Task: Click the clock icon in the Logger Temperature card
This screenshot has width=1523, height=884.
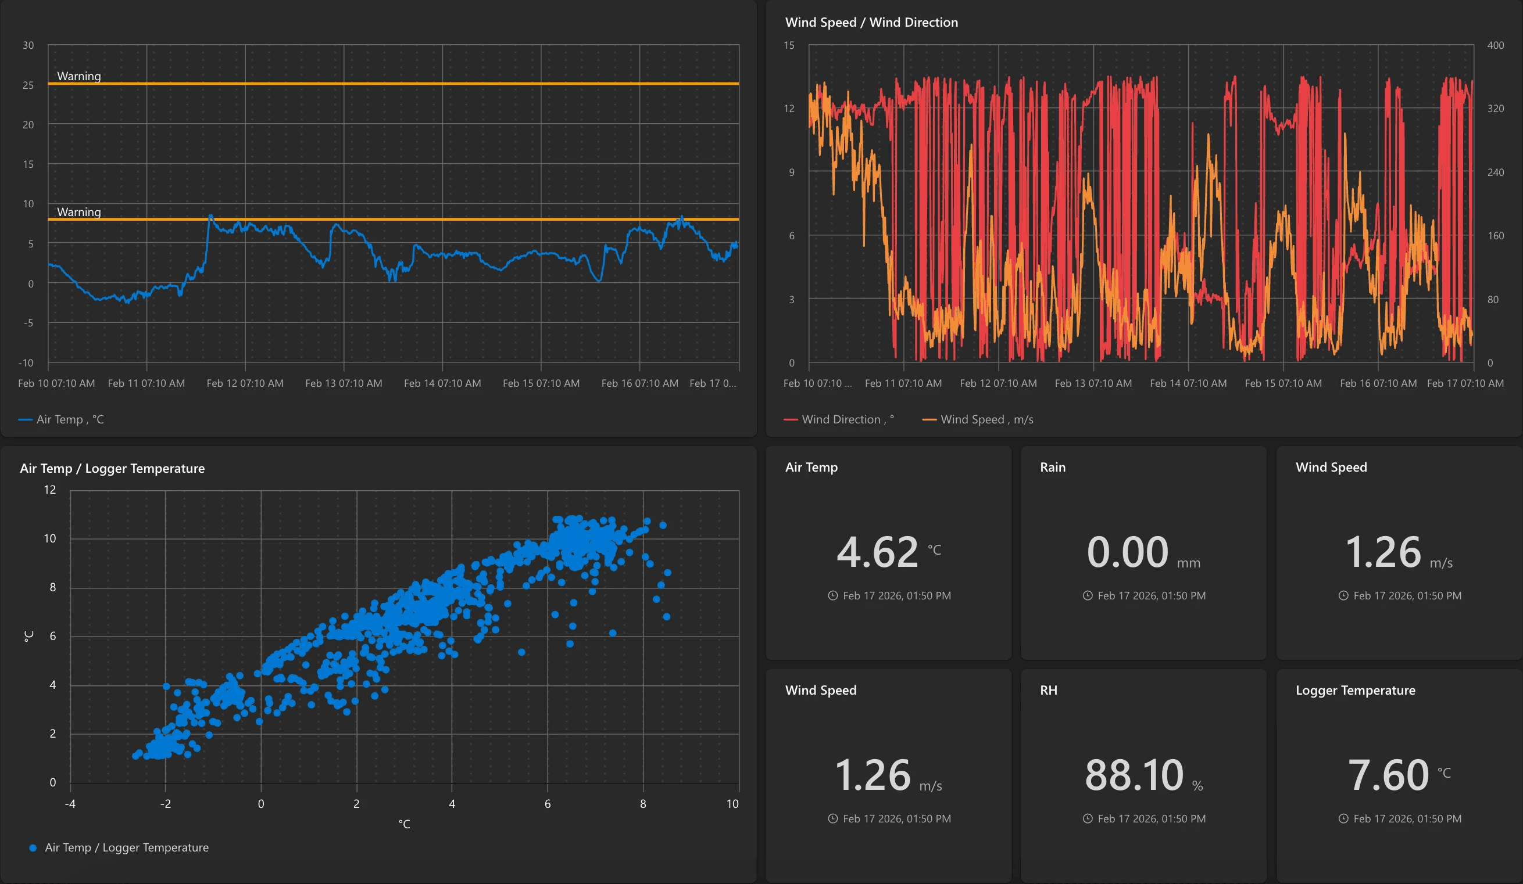Action: pyautogui.click(x=1343, y=818)
